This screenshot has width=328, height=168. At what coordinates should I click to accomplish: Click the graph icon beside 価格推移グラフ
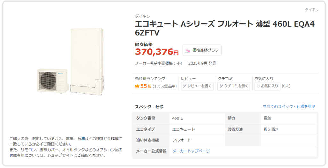coord(187,50)
